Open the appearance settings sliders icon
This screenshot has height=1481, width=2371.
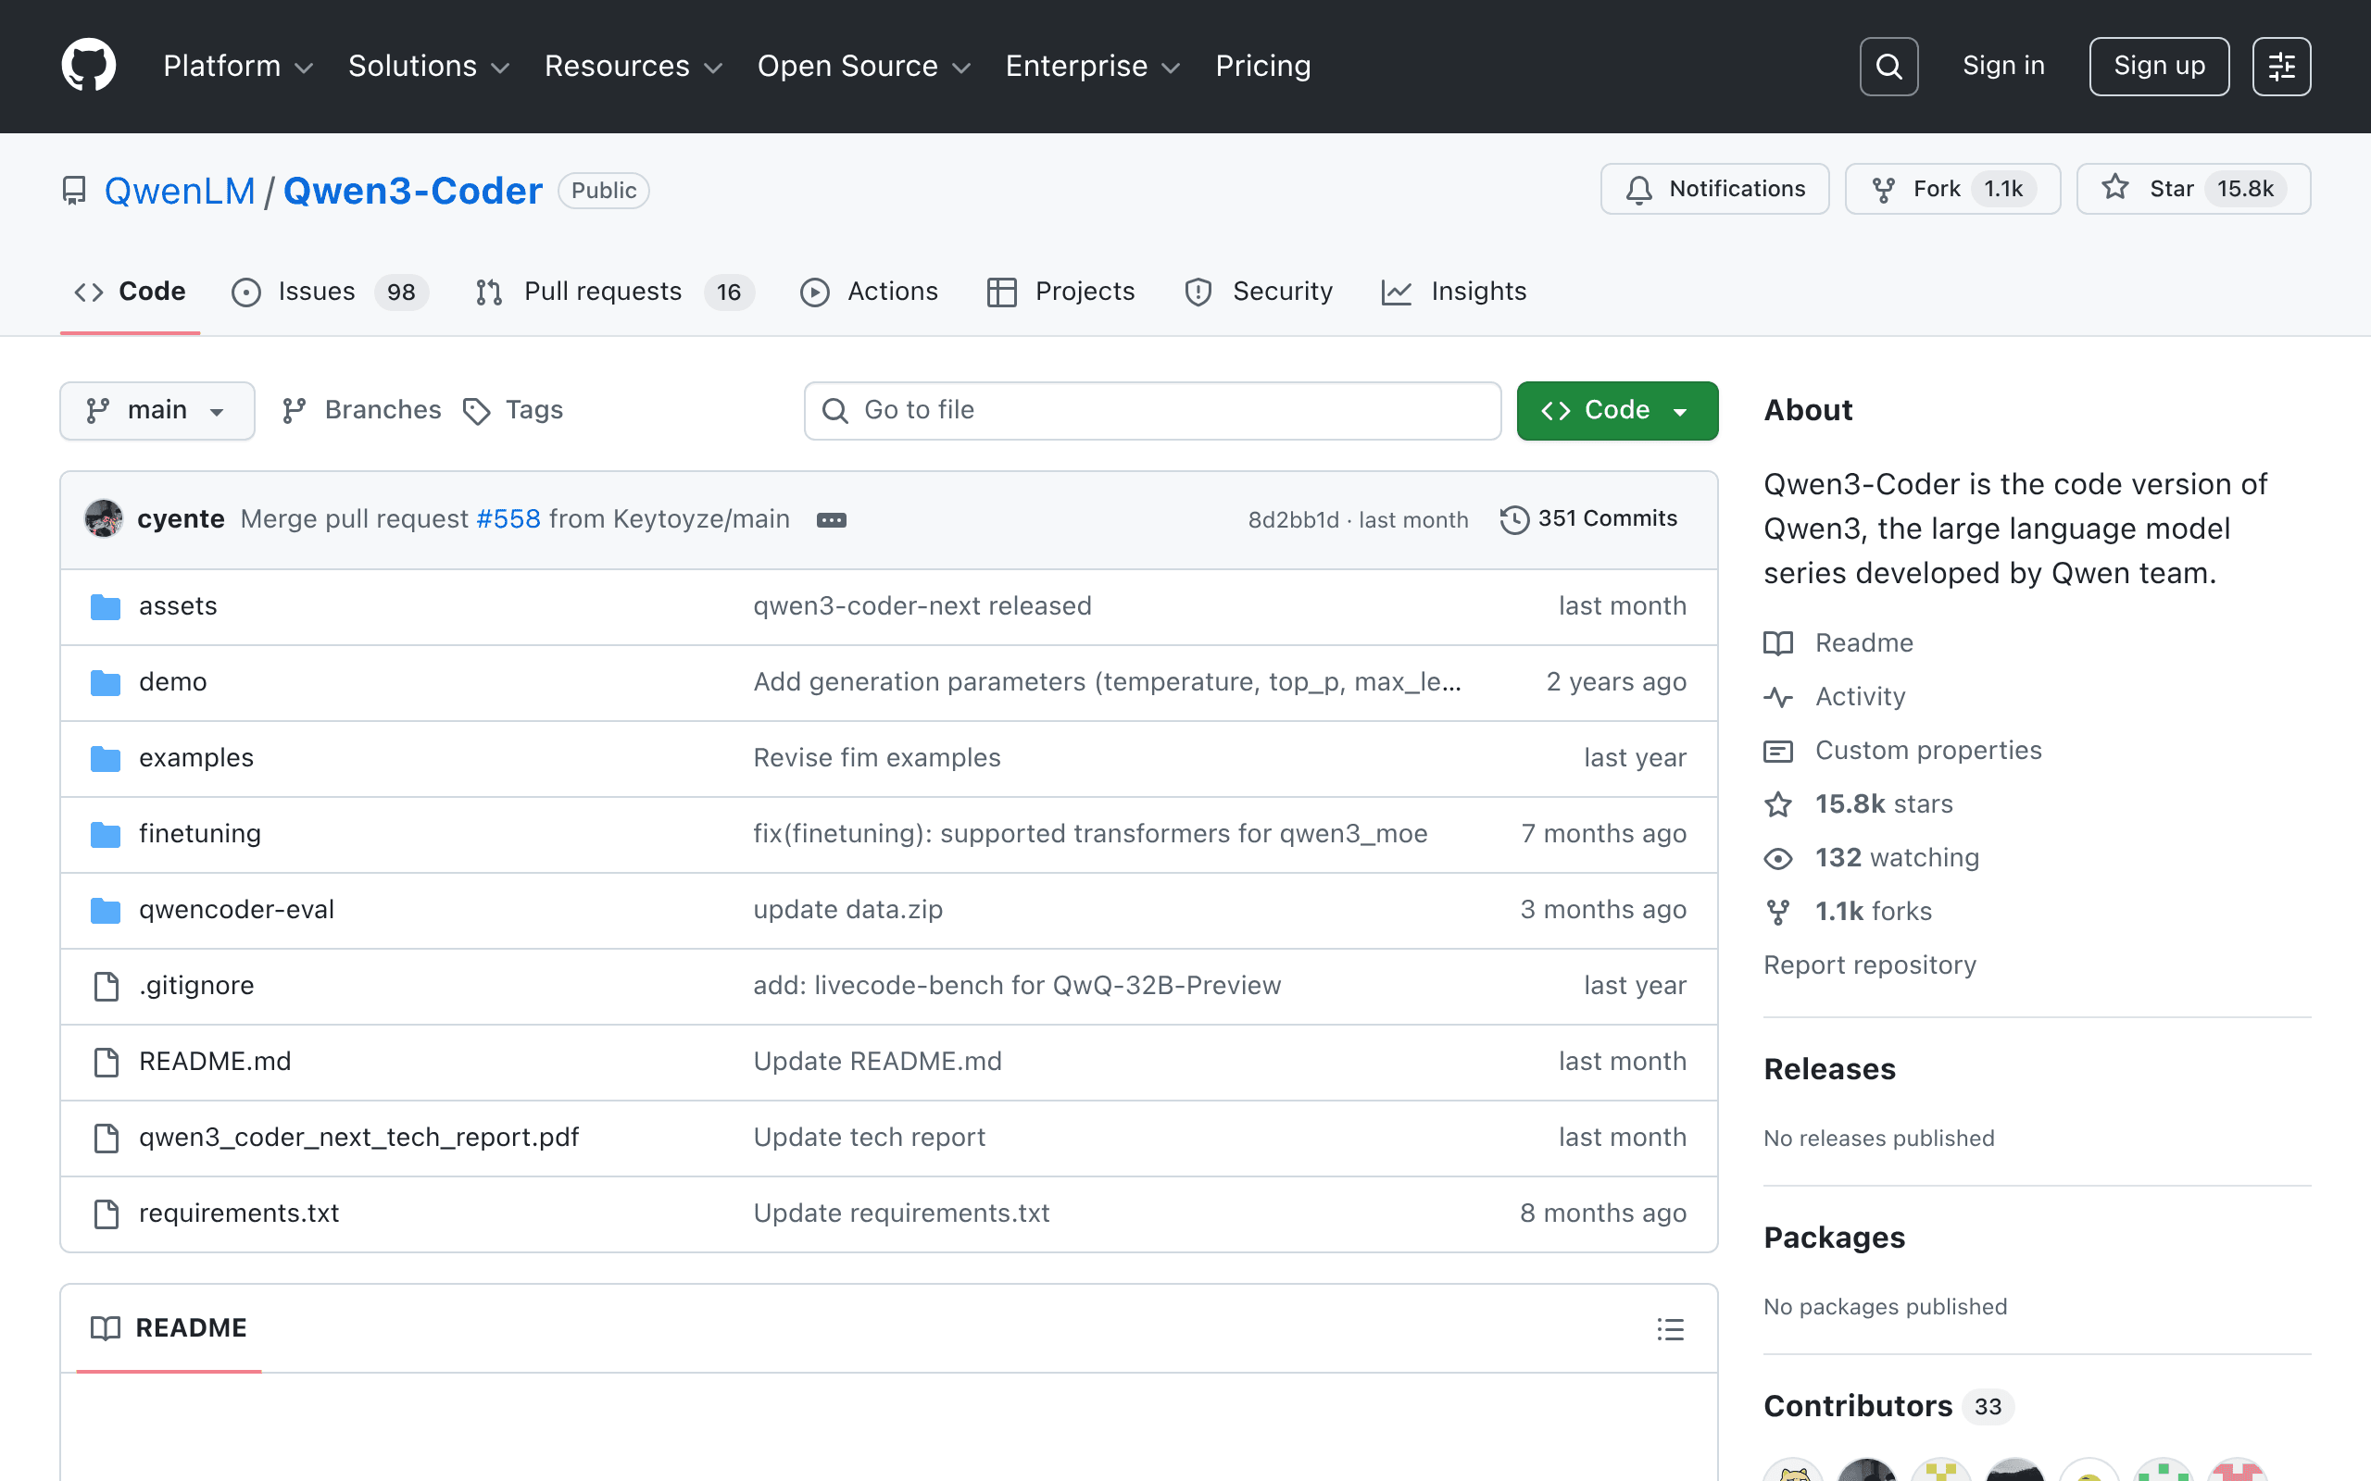click(2281, 66)
